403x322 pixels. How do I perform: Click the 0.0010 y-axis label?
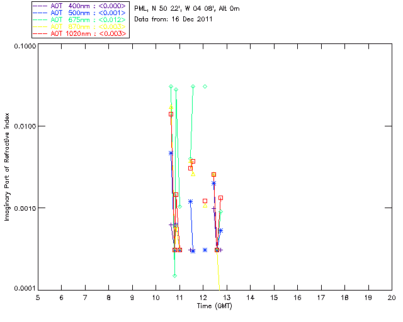tap(25, 208)
